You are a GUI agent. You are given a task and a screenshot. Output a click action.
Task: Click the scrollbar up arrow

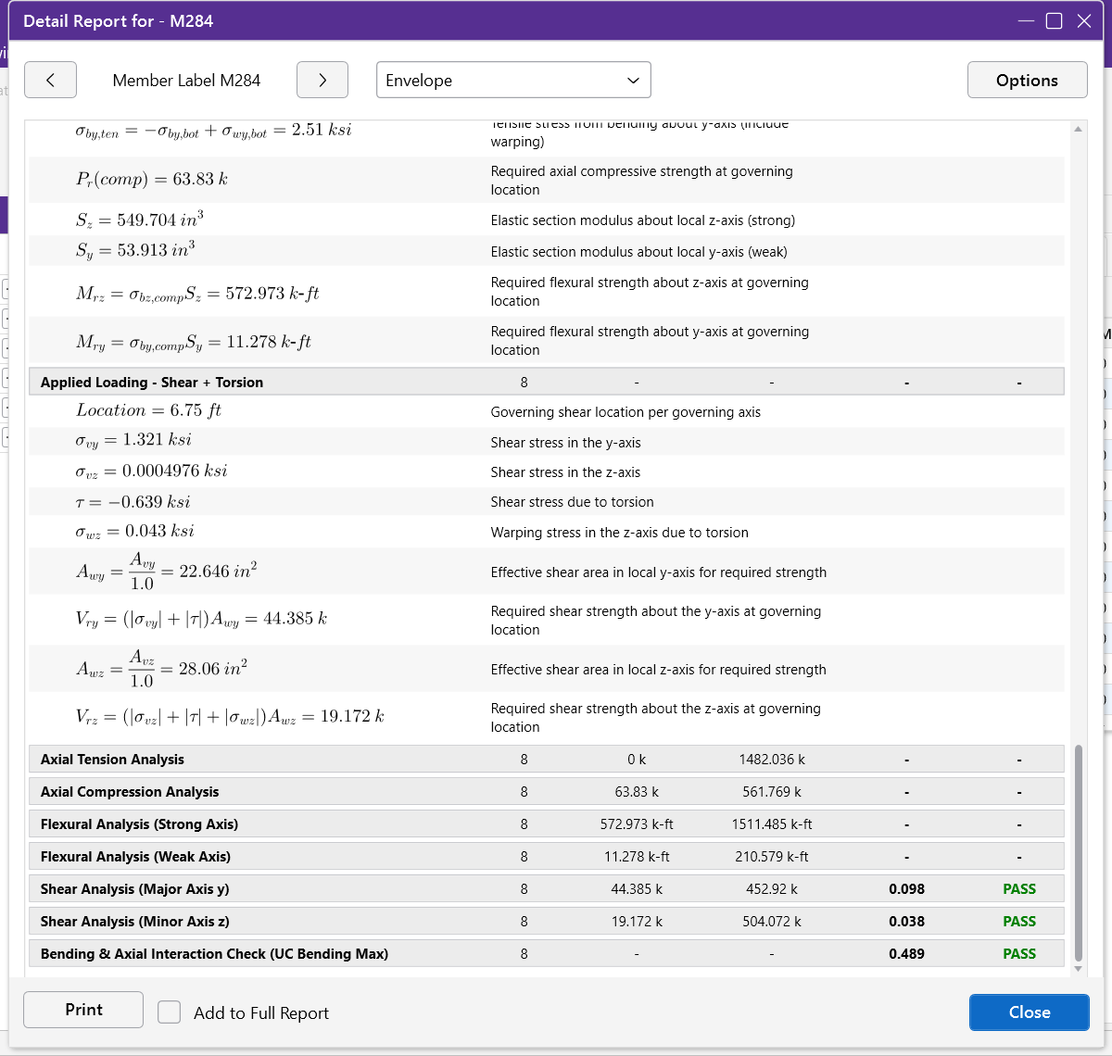[1078, 129]
